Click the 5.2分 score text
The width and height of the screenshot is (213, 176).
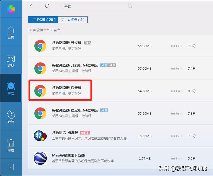pos(192,159)
